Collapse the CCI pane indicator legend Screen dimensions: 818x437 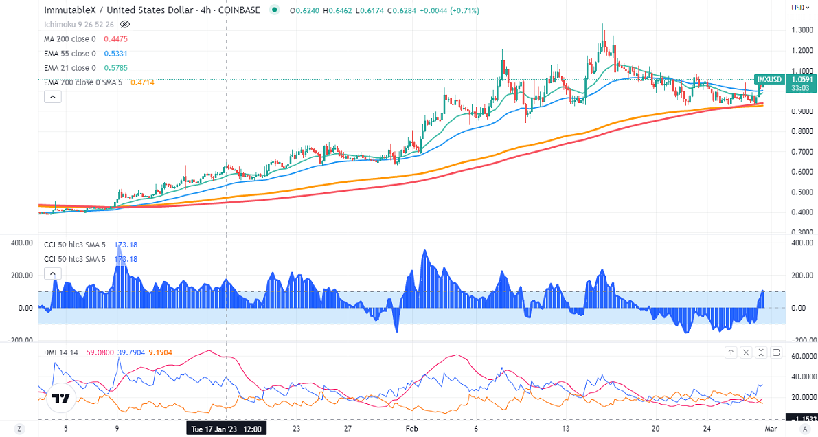52,274
